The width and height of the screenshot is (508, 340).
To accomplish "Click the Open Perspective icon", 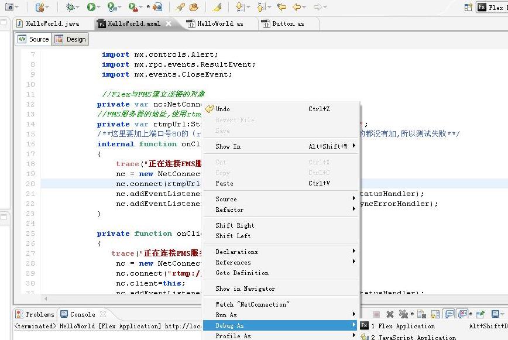I will point(468,7).
